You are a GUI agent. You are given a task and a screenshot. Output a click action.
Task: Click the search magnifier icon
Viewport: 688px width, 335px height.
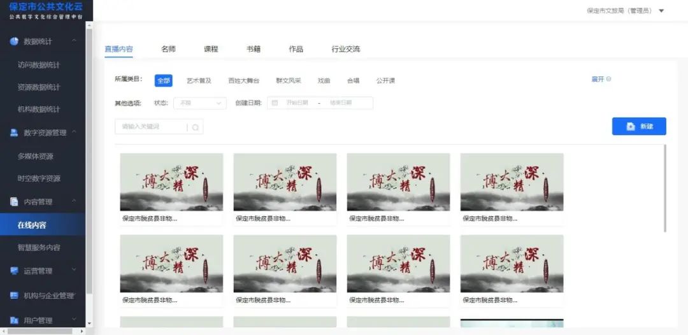pyautogui.click(x=196, y=127)
